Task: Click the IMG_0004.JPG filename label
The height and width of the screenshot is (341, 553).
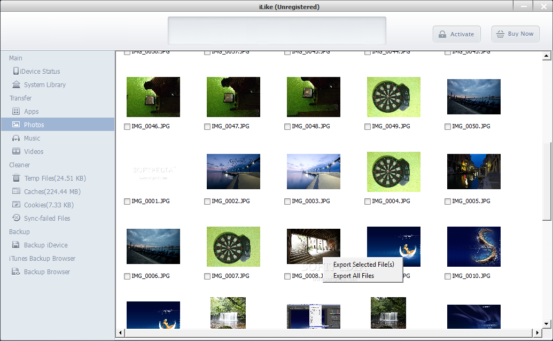Action: pos(391,201)
